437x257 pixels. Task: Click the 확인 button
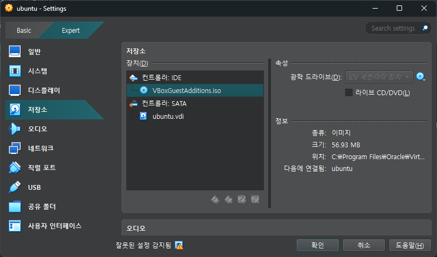tap(318, 245)
